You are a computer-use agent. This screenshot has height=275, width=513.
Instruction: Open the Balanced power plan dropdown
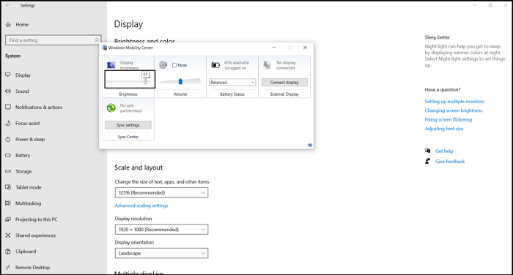point(232,83)
